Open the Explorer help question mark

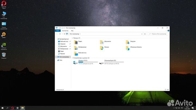pos(169,30)
